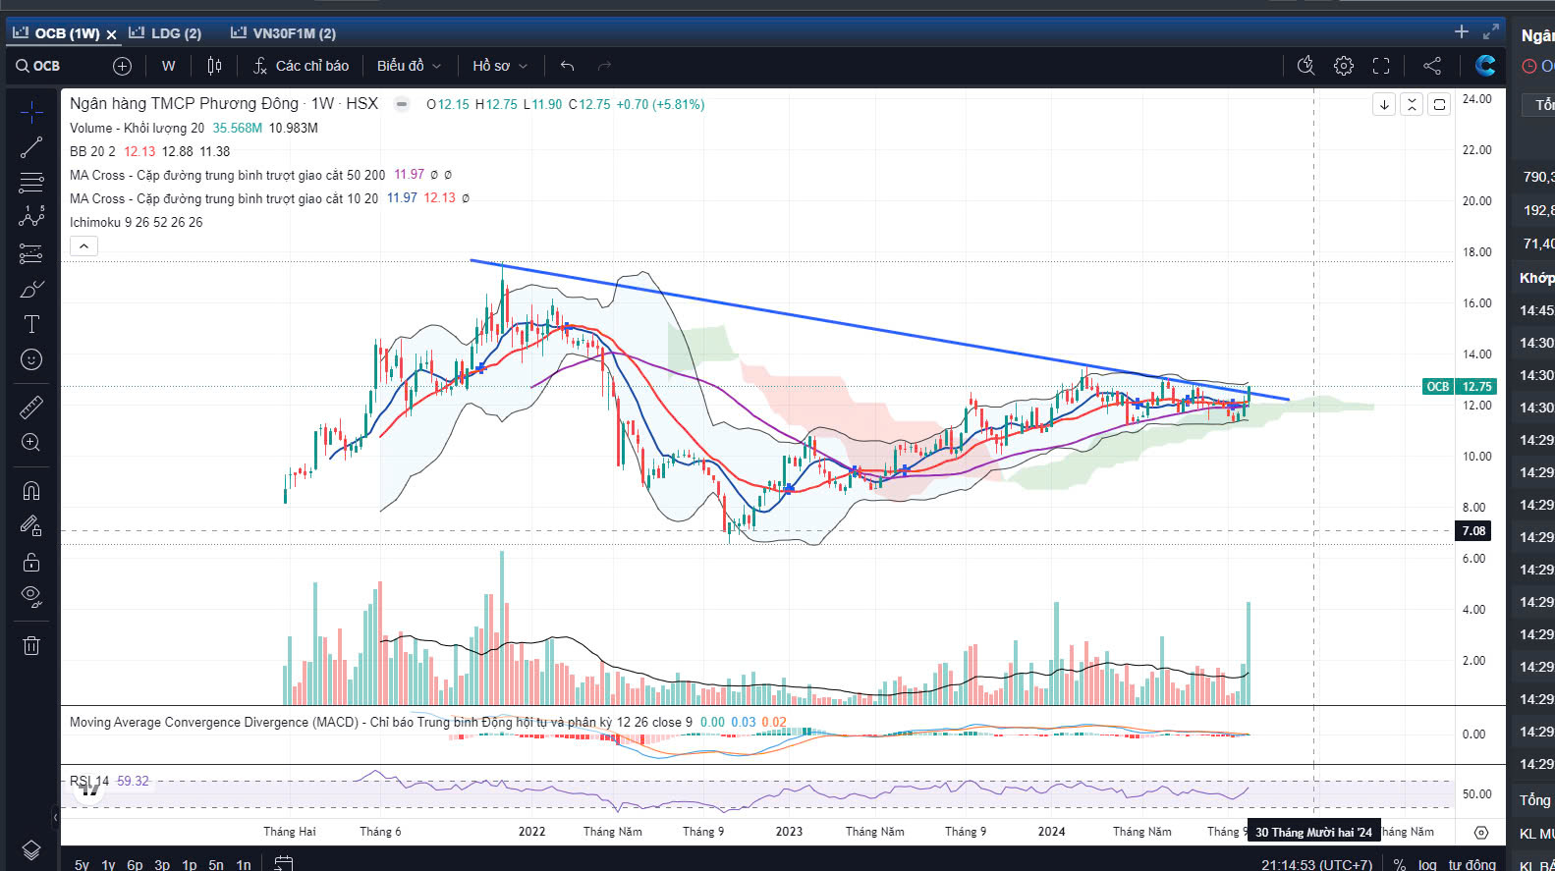This screenshot has width=1555, height=871.
Task: Open the go-to-date calendar icon
Action: (283, 864)
